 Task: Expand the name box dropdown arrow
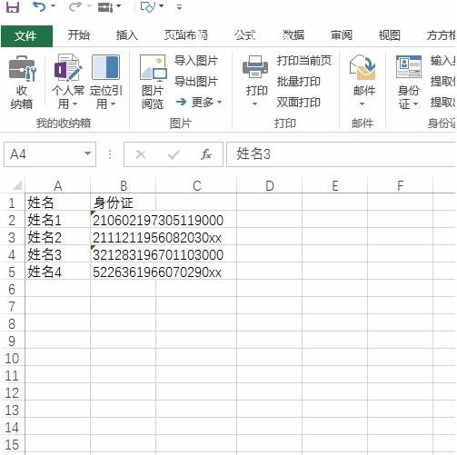pyautogui.click(x=88, y=153)
